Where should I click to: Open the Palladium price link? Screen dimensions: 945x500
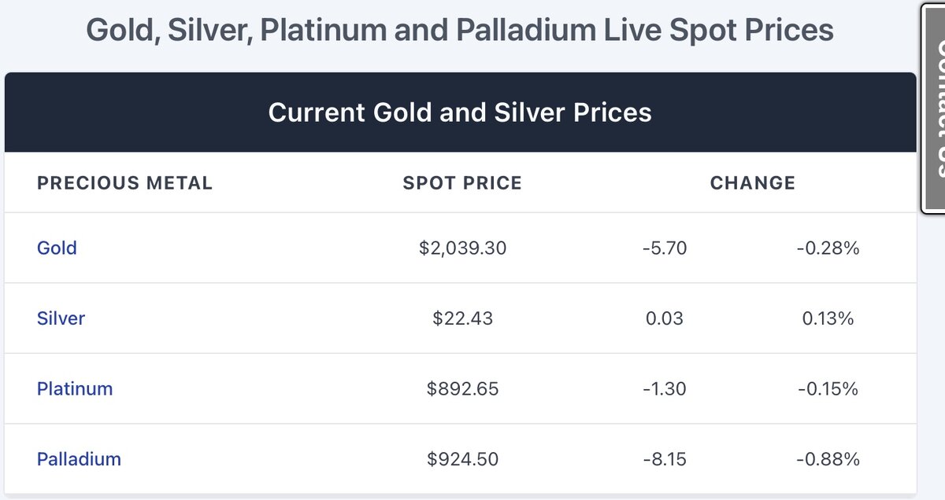point(79,459)
